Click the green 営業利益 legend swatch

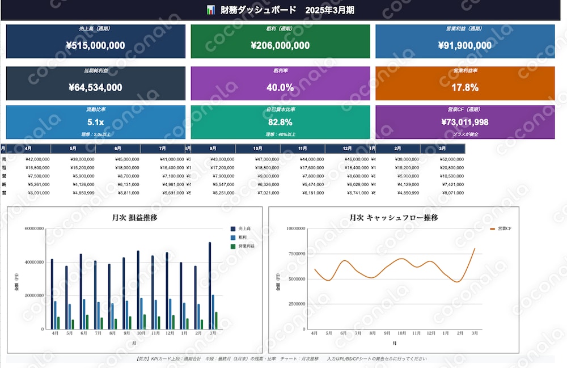point(233,246)
